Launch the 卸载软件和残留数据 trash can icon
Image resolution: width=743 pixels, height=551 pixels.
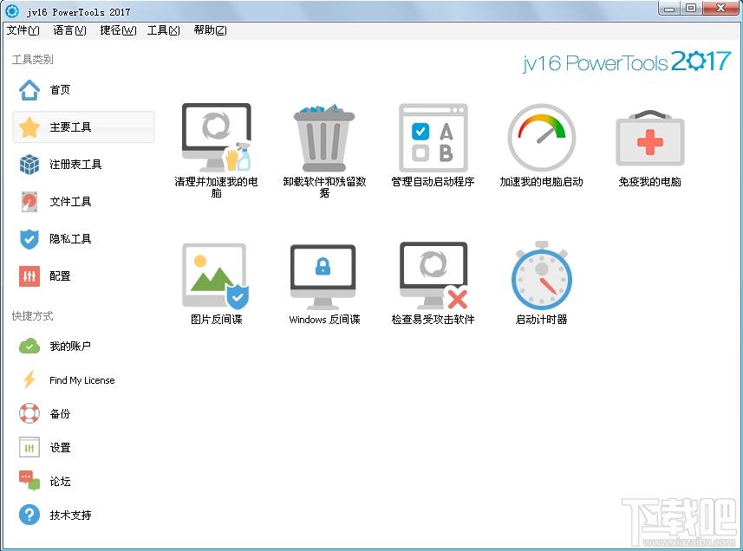coord(324,137)
